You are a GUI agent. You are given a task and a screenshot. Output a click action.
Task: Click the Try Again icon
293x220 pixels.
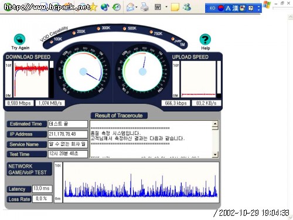[19, 39]
